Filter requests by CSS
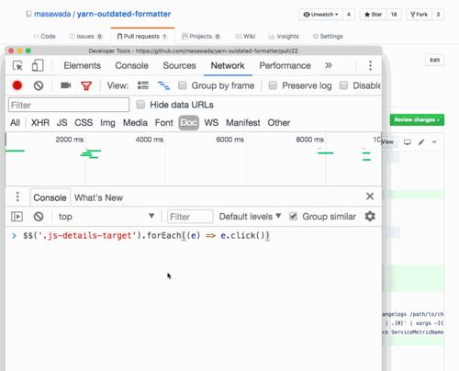Viewport: 459px width, 371px height. point(84,123)
